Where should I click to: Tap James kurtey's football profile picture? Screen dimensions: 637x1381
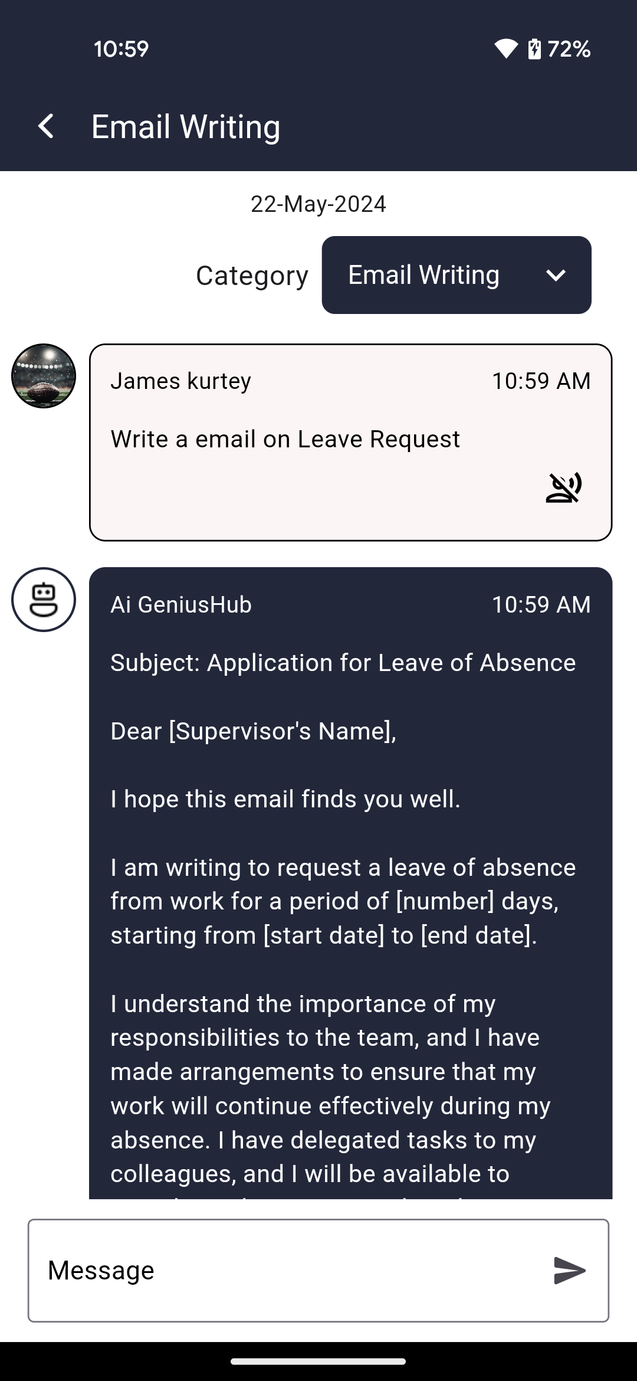pyautogui.click(x=44, y=376)
